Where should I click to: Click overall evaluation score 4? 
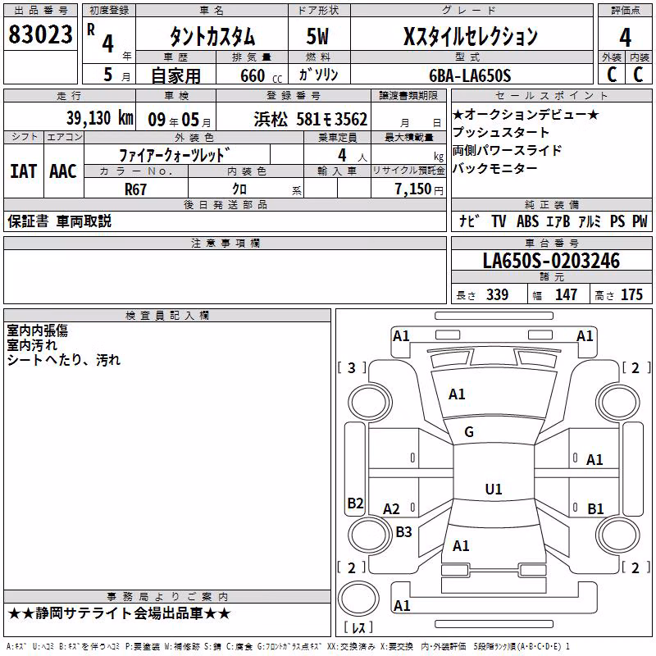tap(625, 37)
